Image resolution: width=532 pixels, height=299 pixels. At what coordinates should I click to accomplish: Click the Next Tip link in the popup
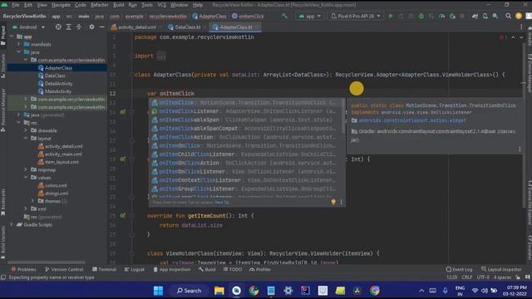(222, 203)
